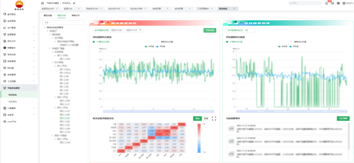Open settings gear in top bar

(x=338, y=3)
